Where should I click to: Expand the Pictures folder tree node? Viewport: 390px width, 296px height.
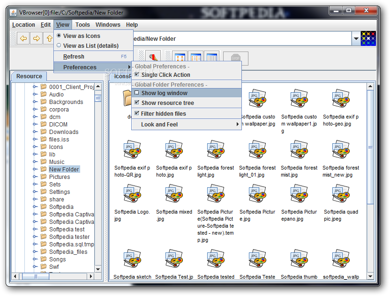(x=35, y=177)
